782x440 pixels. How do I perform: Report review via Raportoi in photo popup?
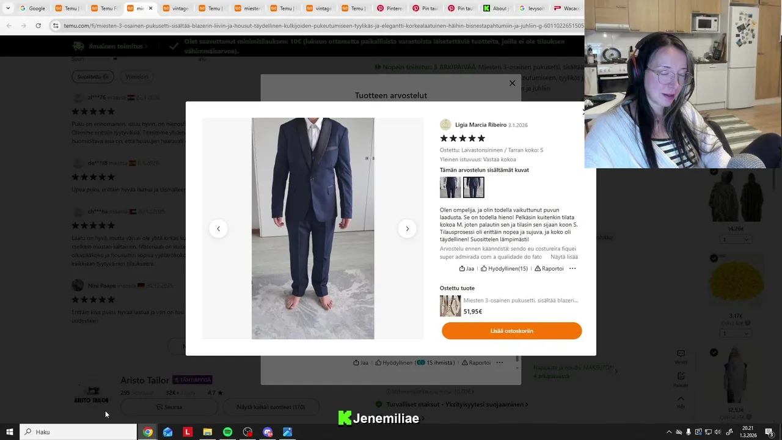click(x=549, y=268)
